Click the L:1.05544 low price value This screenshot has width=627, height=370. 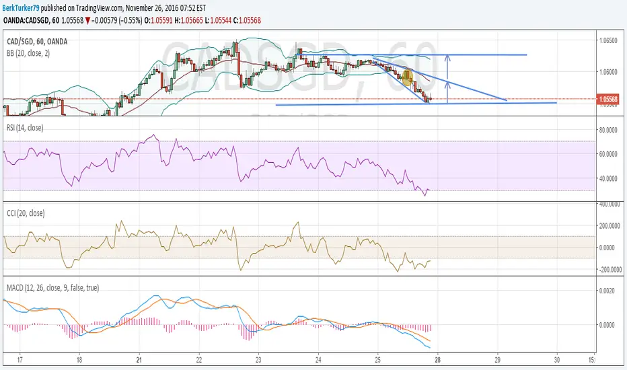click(218, 20)
